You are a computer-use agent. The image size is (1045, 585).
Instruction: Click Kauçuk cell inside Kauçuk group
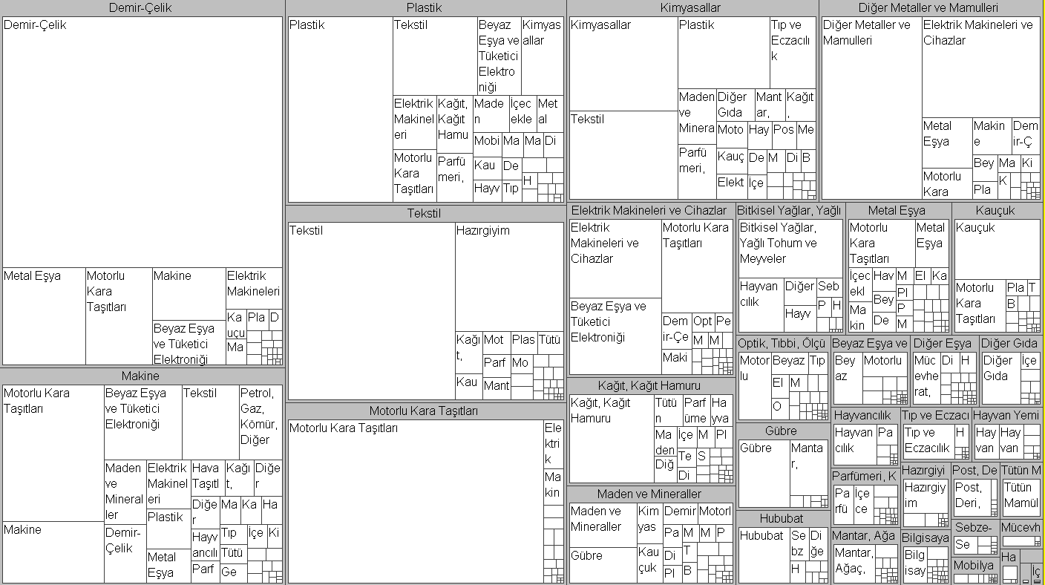coord(997,249)
